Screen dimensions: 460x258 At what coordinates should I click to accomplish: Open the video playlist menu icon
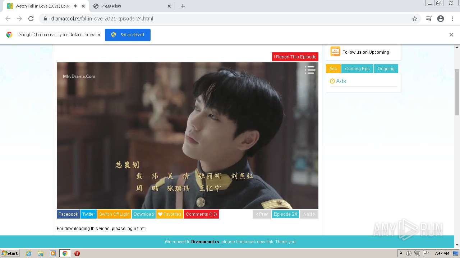pos(310,70)
